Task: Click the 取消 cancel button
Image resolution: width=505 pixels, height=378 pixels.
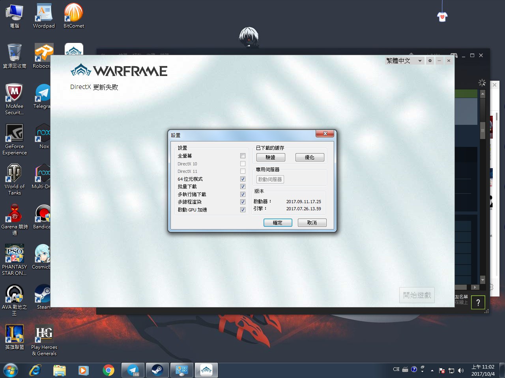Action: tap(312, 223)
